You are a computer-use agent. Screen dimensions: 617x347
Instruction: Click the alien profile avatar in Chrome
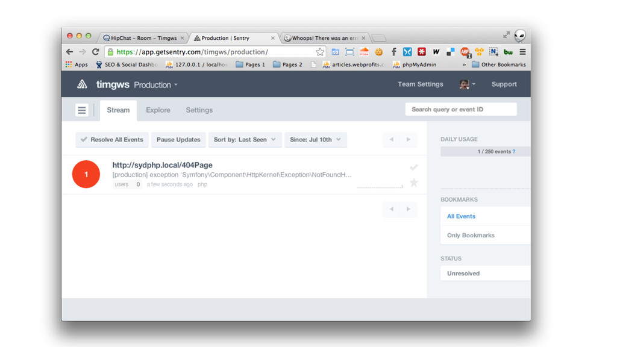pyautogui.click(x=520, y=36)
